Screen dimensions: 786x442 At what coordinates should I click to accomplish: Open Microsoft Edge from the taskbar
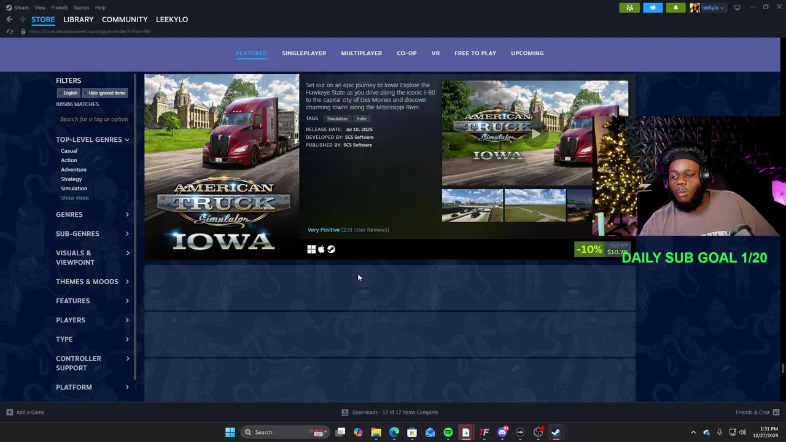click(394, 432)
